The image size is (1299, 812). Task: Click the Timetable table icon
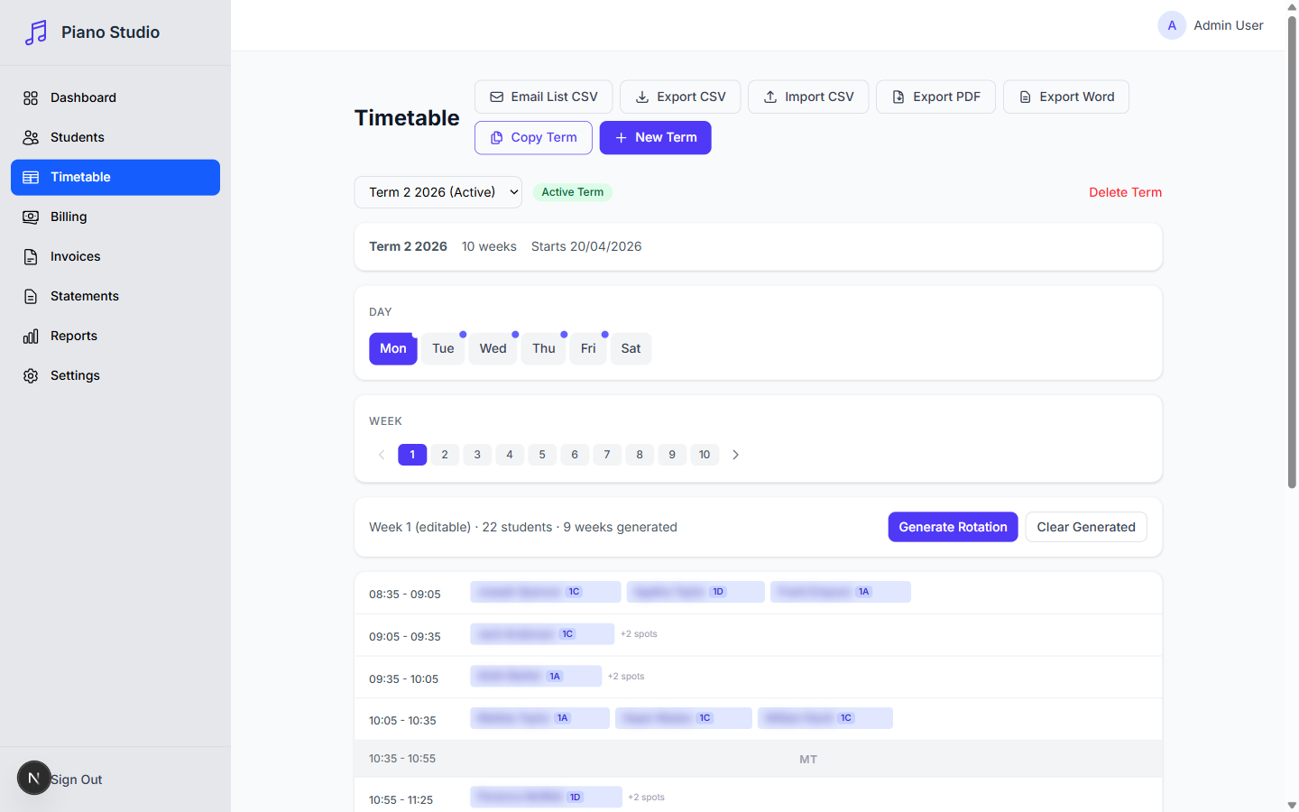coord(31,177)
